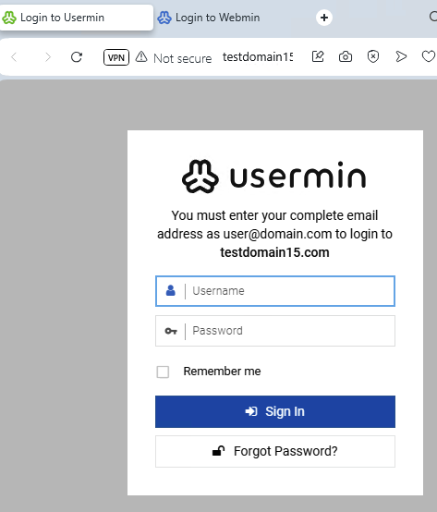Click the Remember me label
437x512 pixels.
point(222,372)
